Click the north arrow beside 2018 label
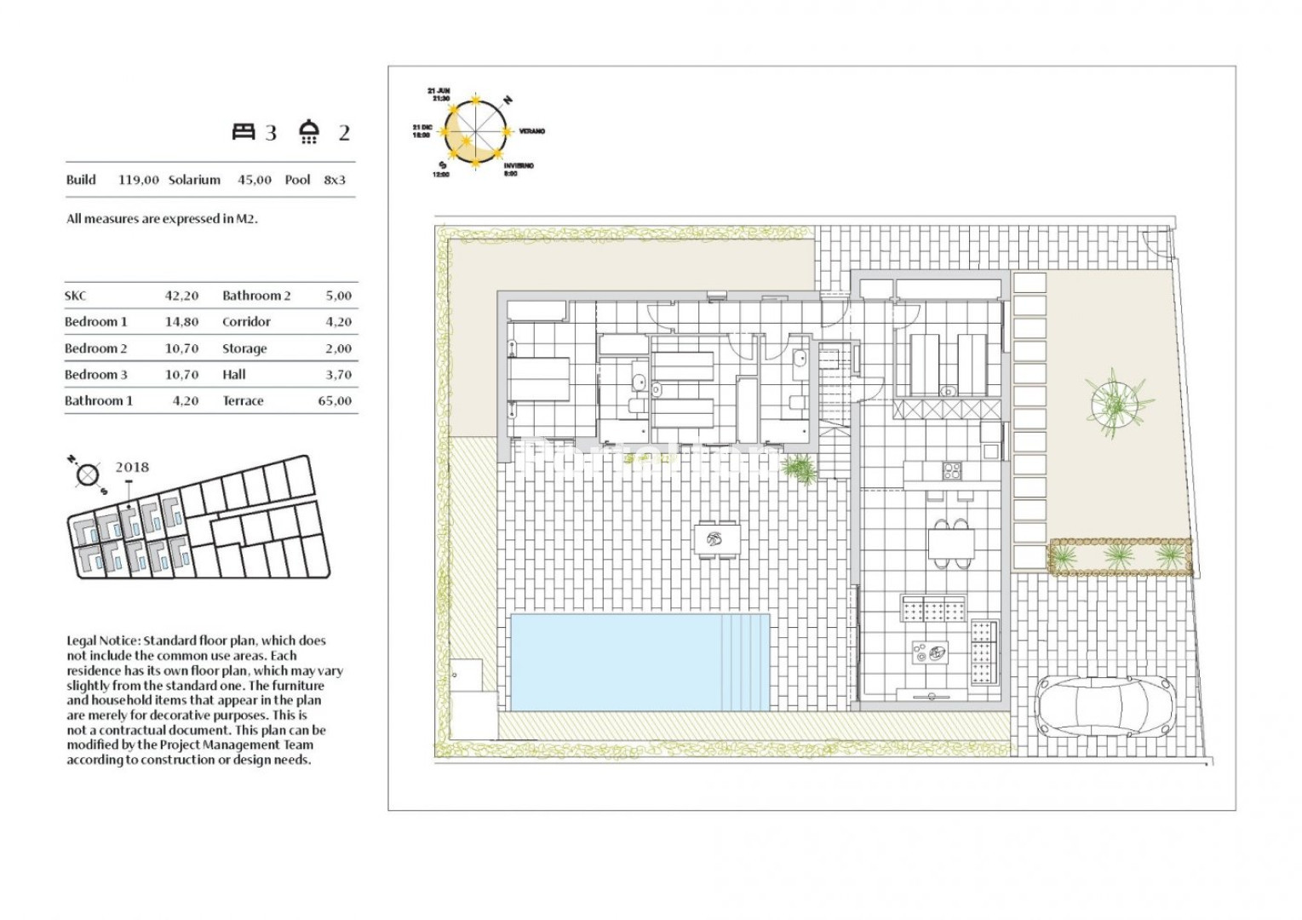 coord(86,475)
